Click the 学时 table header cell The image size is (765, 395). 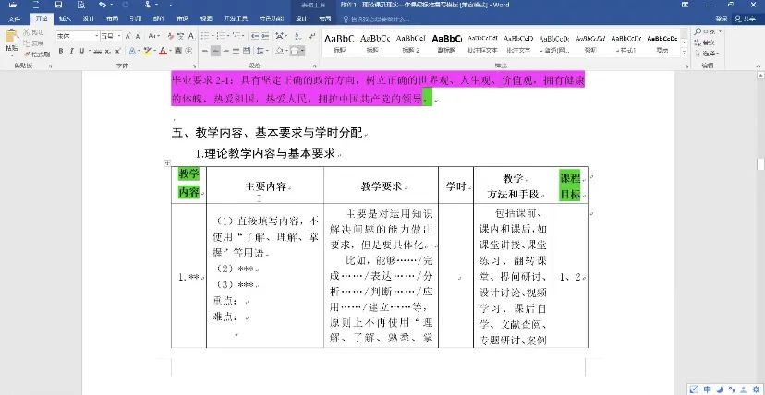455,186
